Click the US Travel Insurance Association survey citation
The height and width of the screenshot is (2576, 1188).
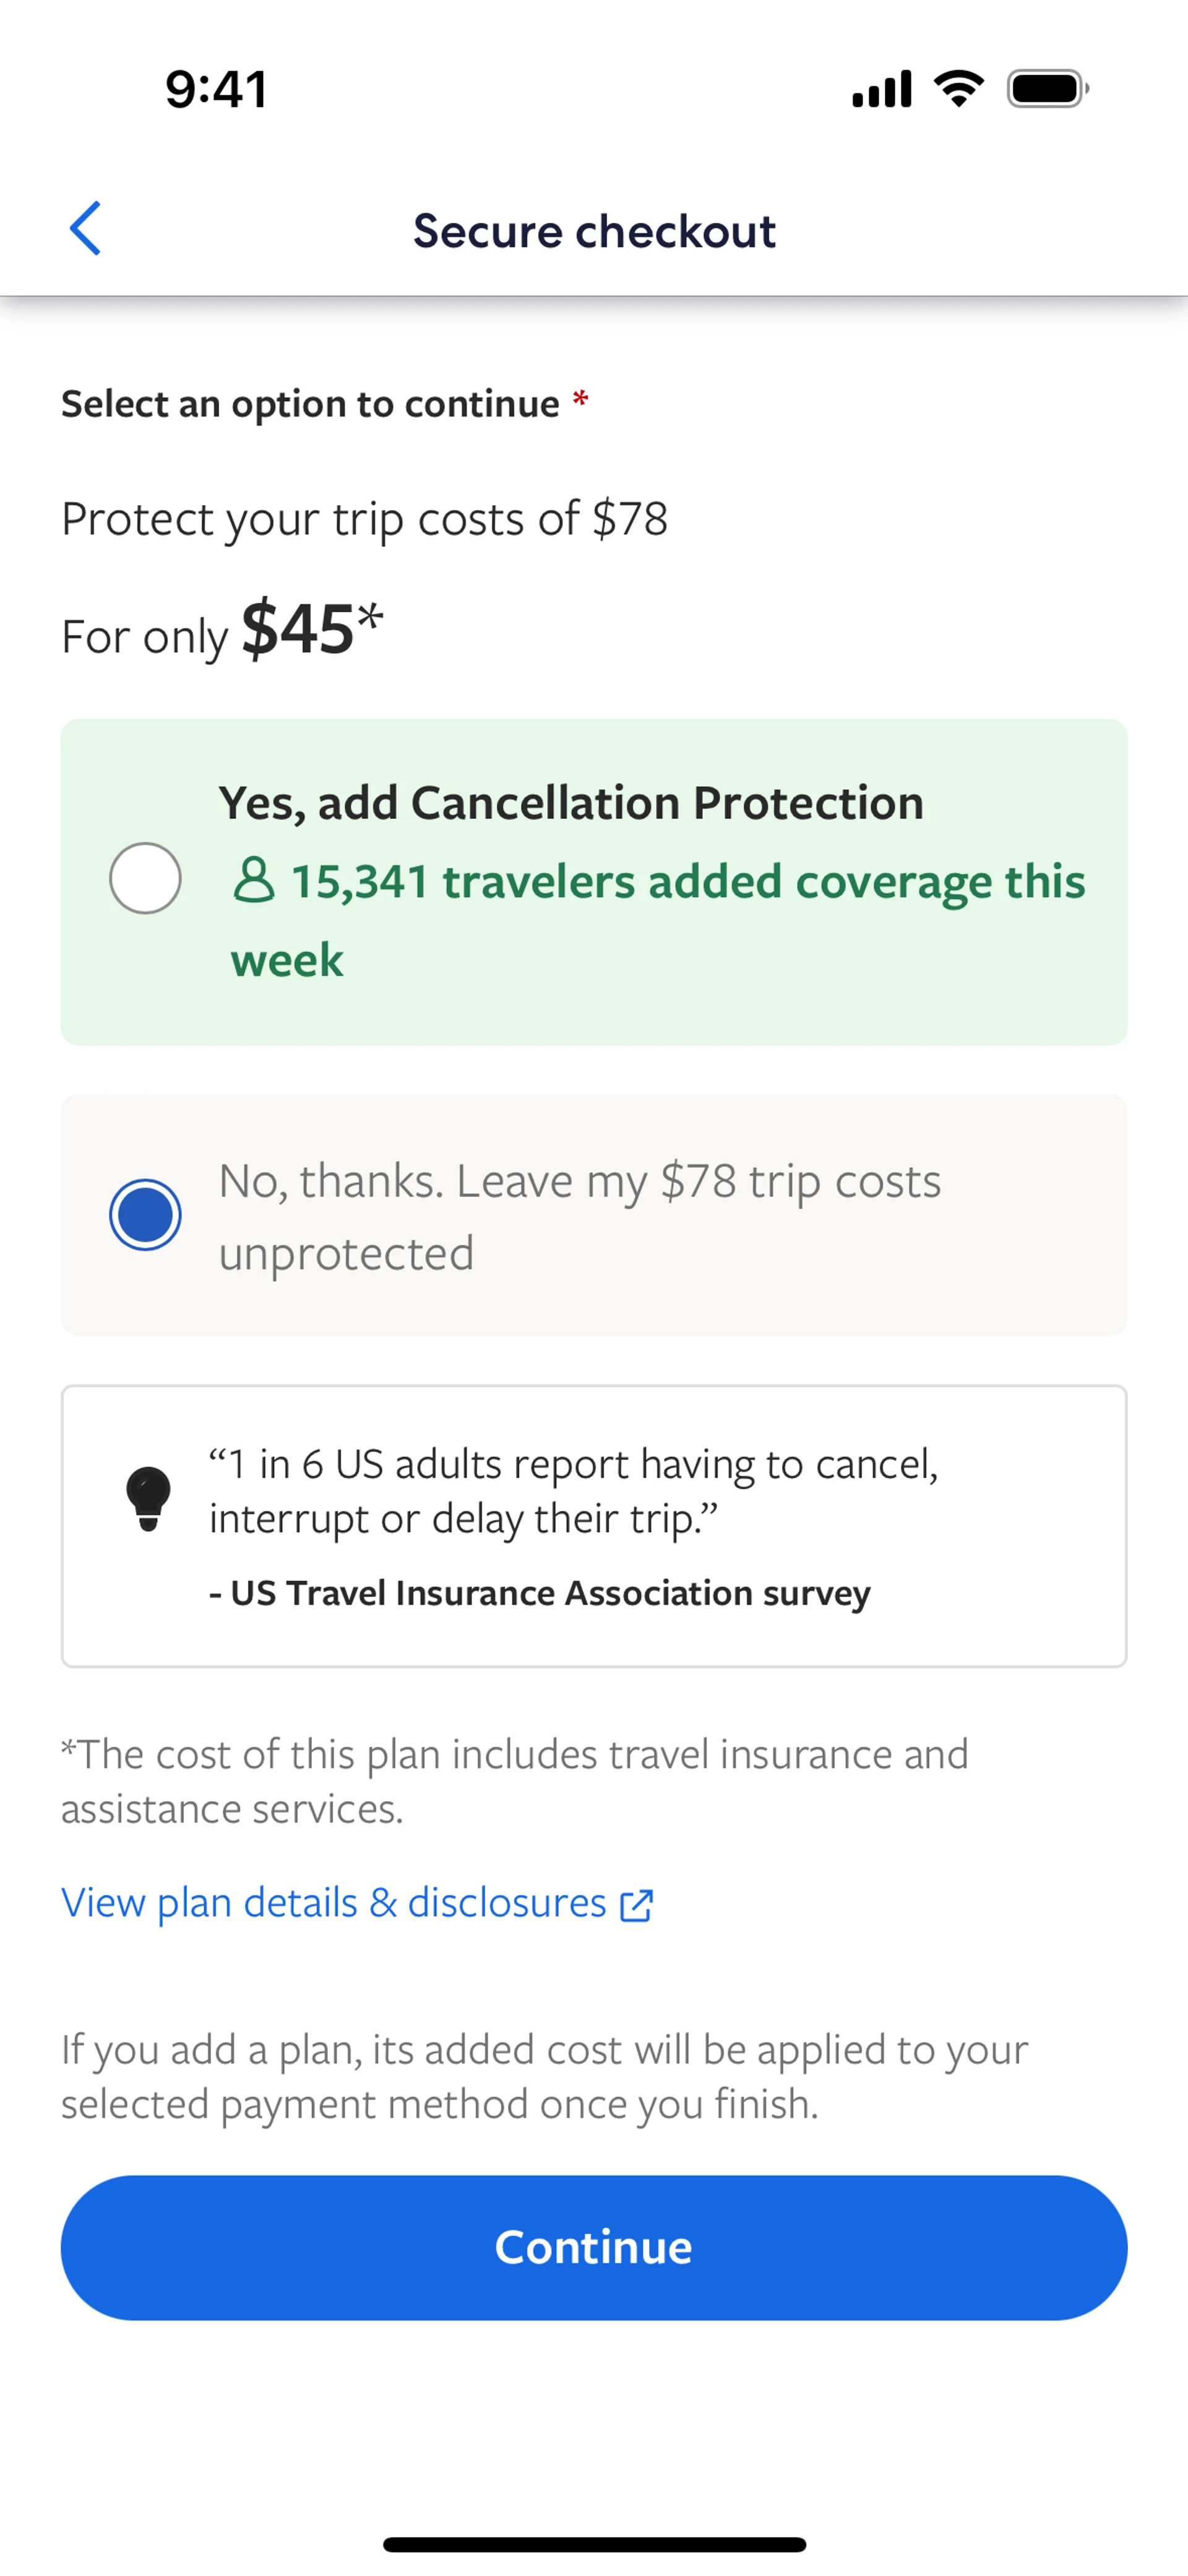tap(540, 1593)
